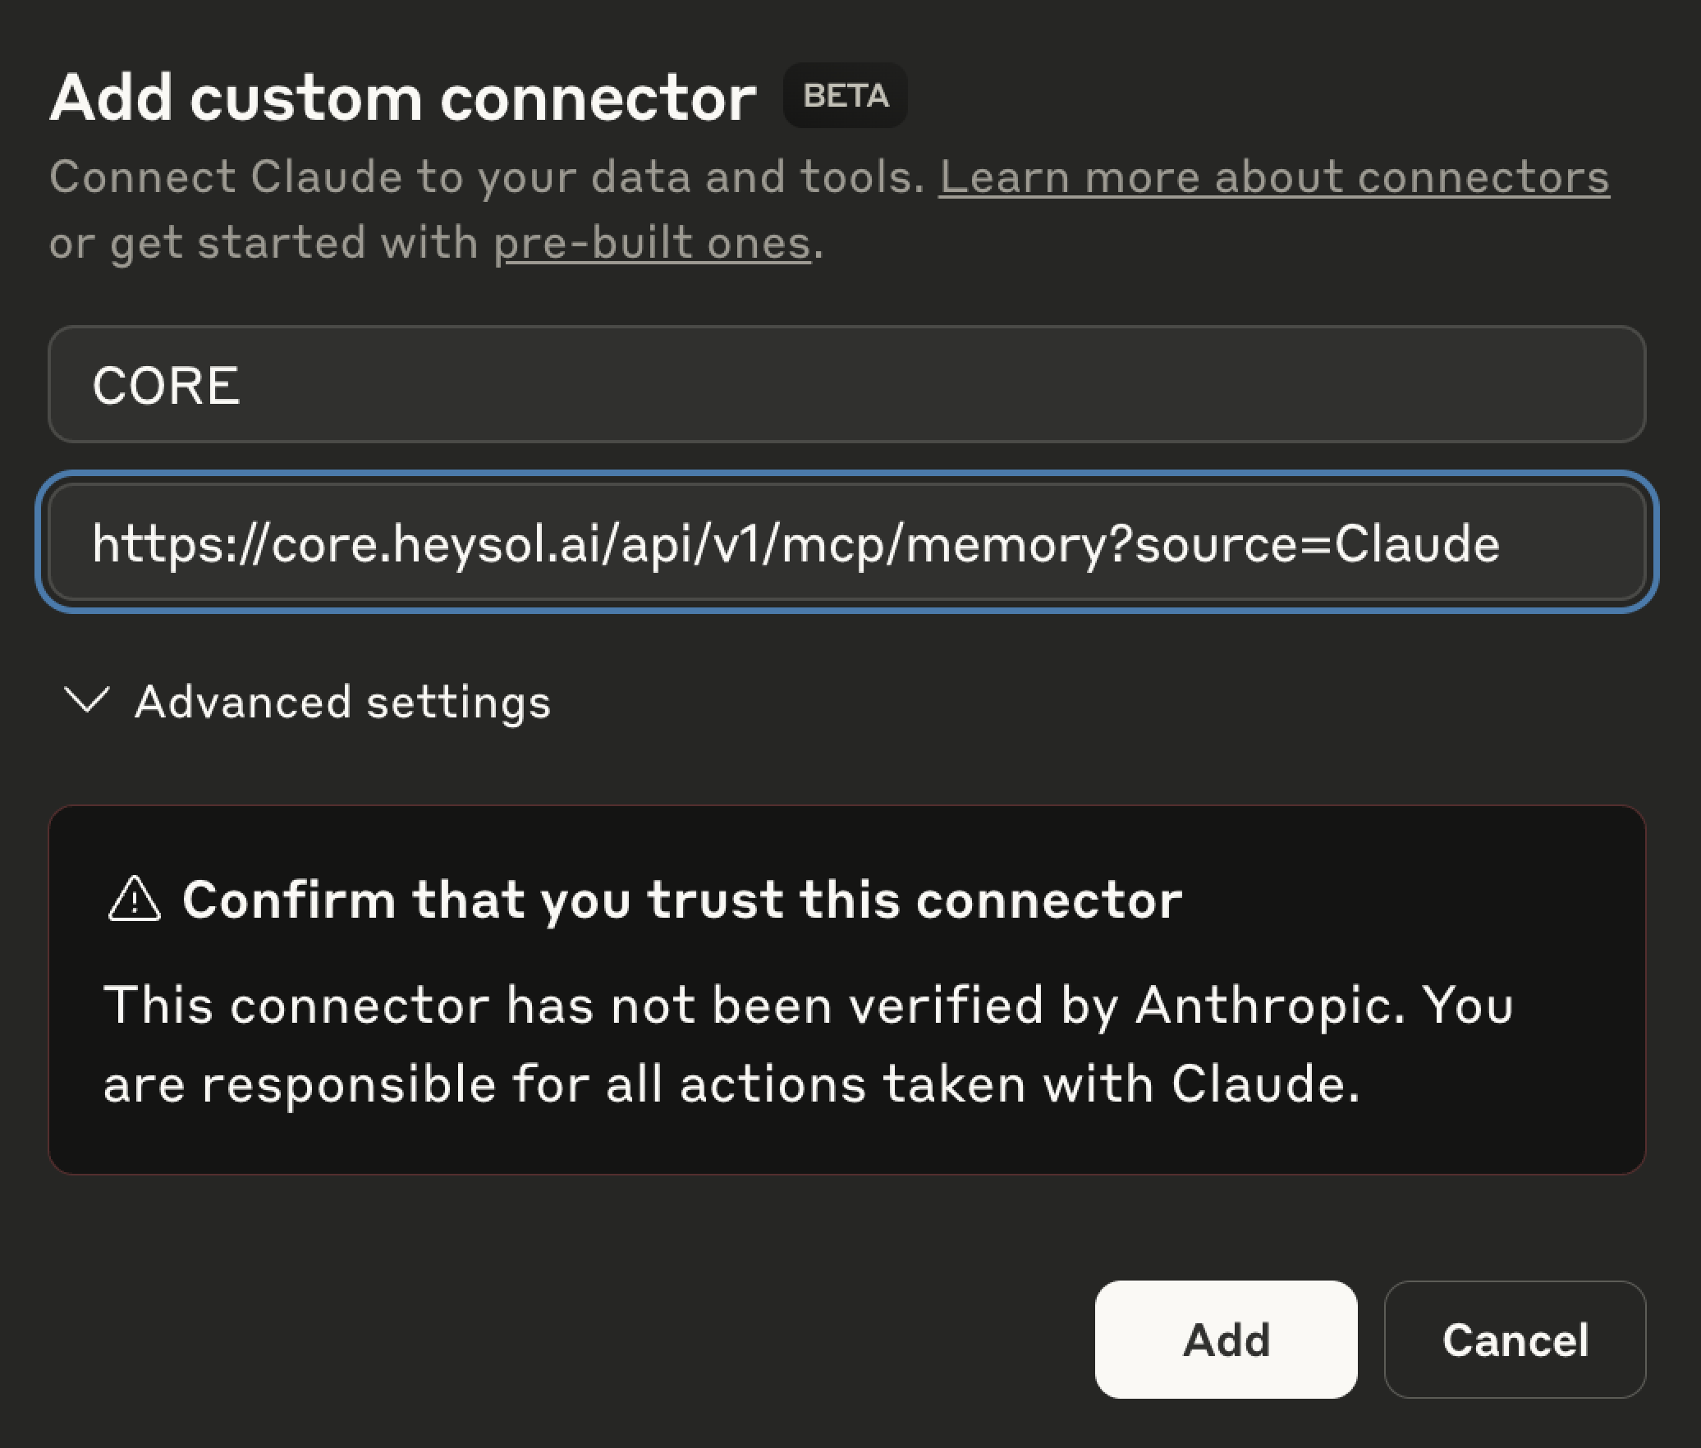Expand the Advanced settings chevron
1701x1448 pixels.
click(87, 701)
